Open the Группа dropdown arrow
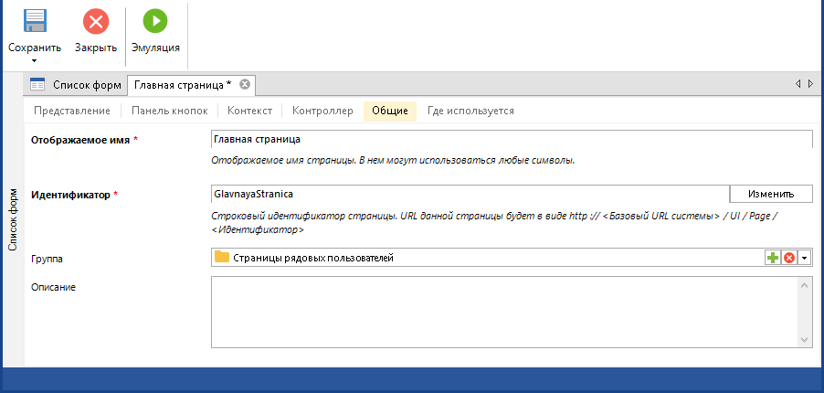This screenshot has height=393, width=824. [804, 259]
